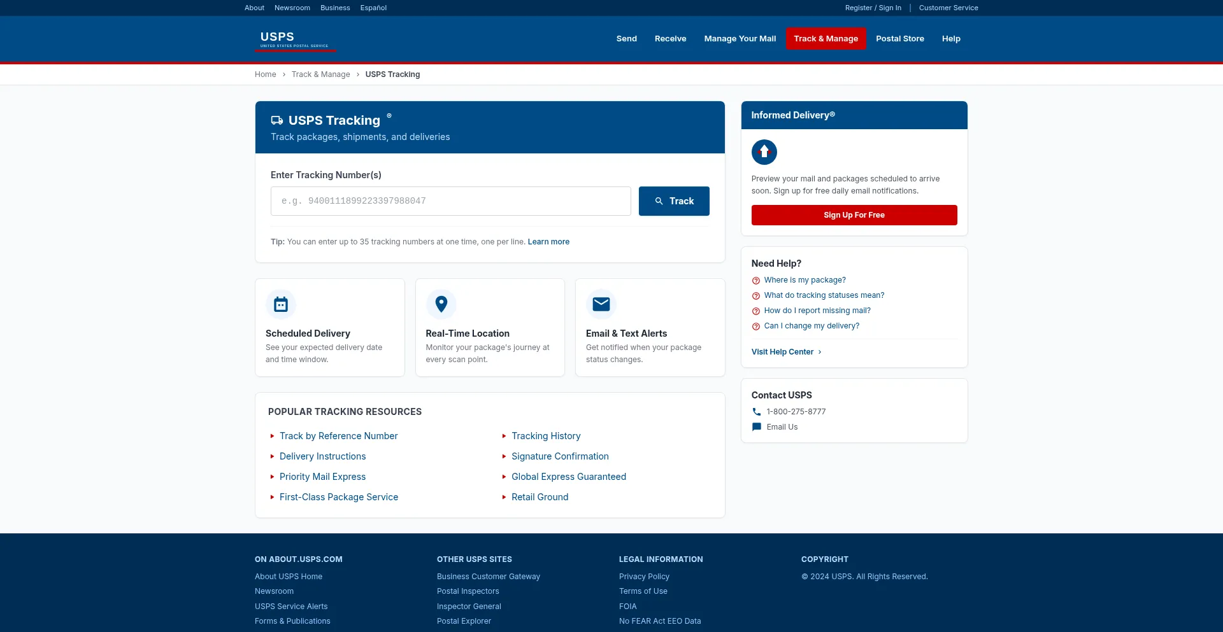Open Postal Inspectors footer link
The image size is (1223, 632).
point(468,591)
